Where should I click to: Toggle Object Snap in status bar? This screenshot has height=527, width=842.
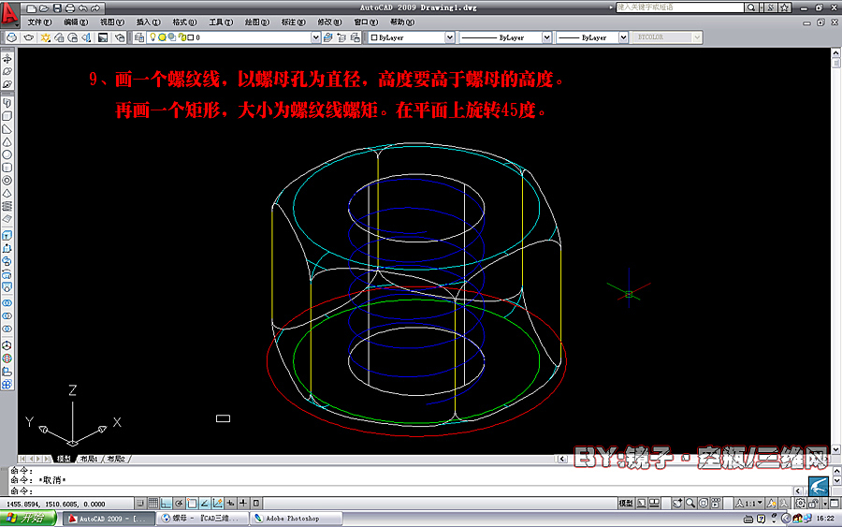[x=192, y=504]
